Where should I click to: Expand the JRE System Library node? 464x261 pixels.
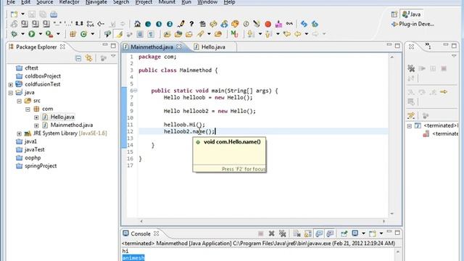[20, 133]
